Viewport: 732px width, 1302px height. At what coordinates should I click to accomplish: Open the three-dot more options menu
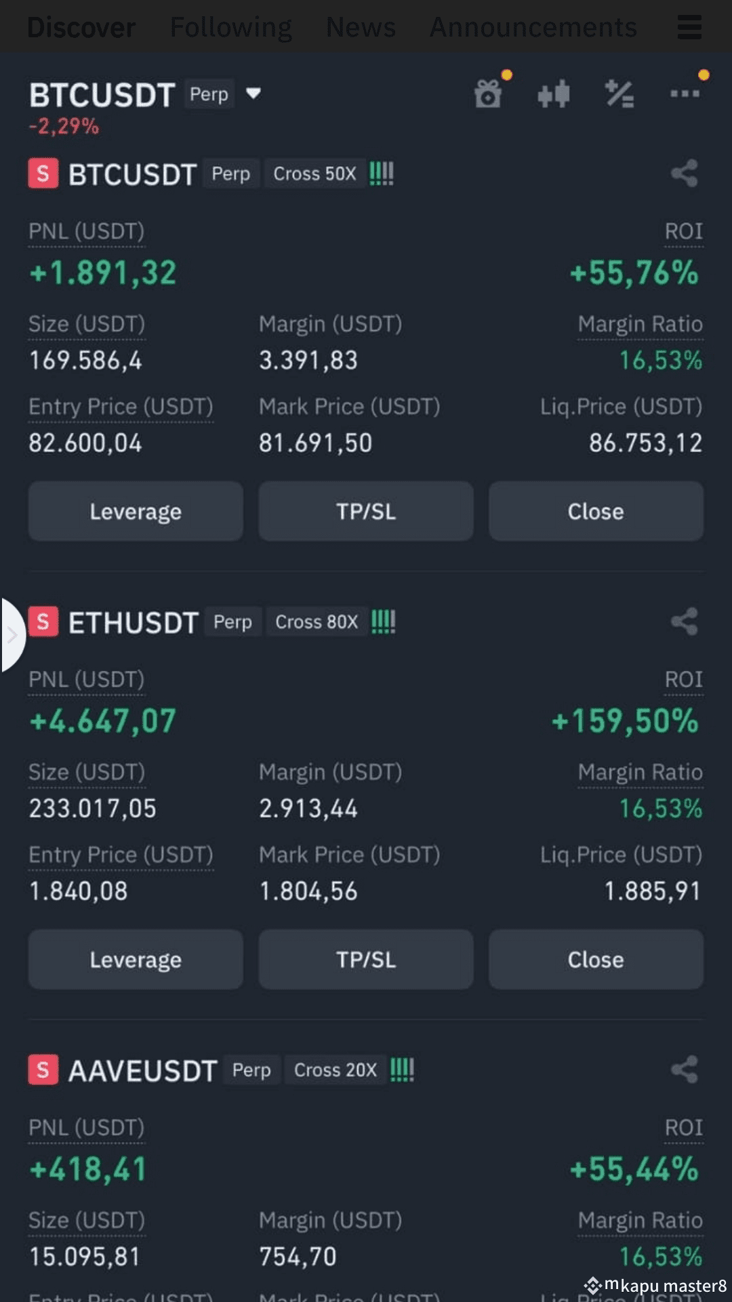(x=685, y=94)
